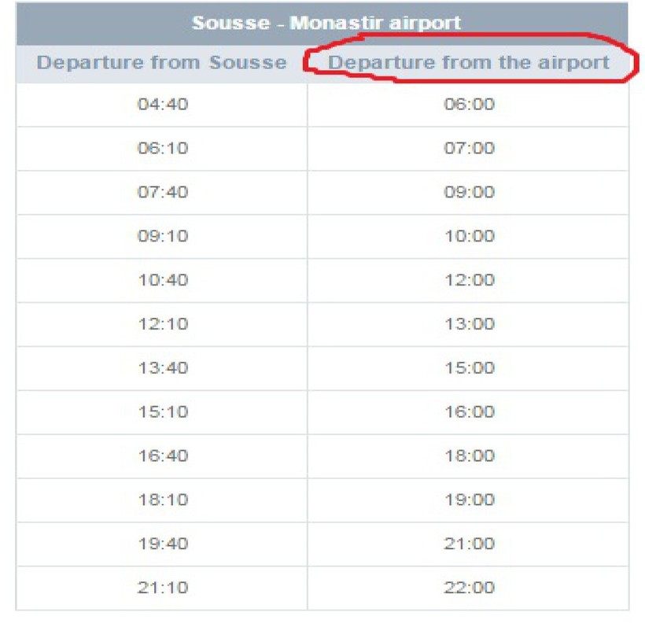
Task: Click the Departure from Sousse header
Action: coord(162,63)
